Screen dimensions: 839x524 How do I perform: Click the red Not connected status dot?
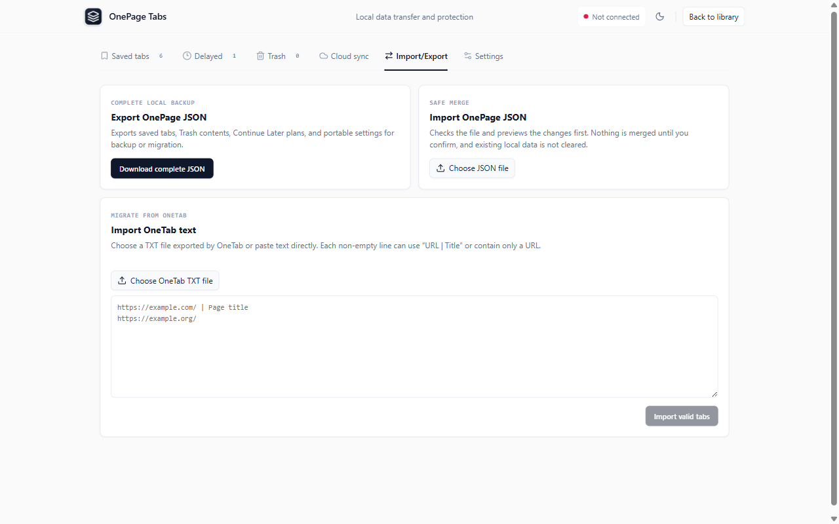click(x=586, y=16)
